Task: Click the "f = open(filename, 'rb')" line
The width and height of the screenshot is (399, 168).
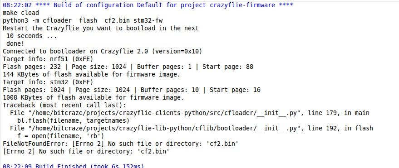Action: tap(60, 136)
